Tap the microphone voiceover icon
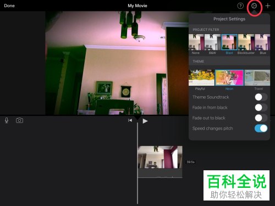The width and height of the screenshot is (275, 206). click(x=7, y=120)
